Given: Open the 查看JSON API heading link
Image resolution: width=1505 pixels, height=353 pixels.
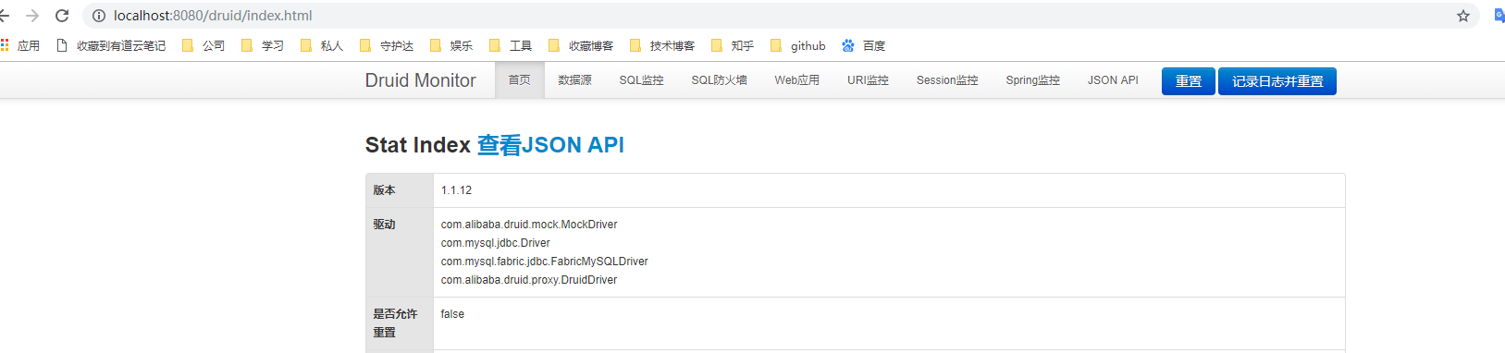Looking at the screenshot, I should coord(550,145).
